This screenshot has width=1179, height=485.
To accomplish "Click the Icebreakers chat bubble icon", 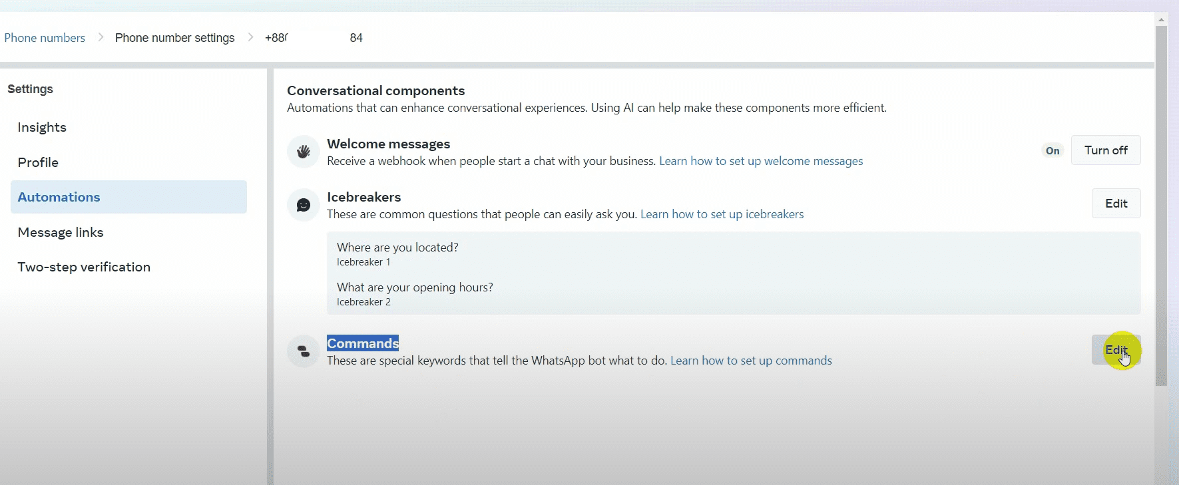I will coord(304,205).
